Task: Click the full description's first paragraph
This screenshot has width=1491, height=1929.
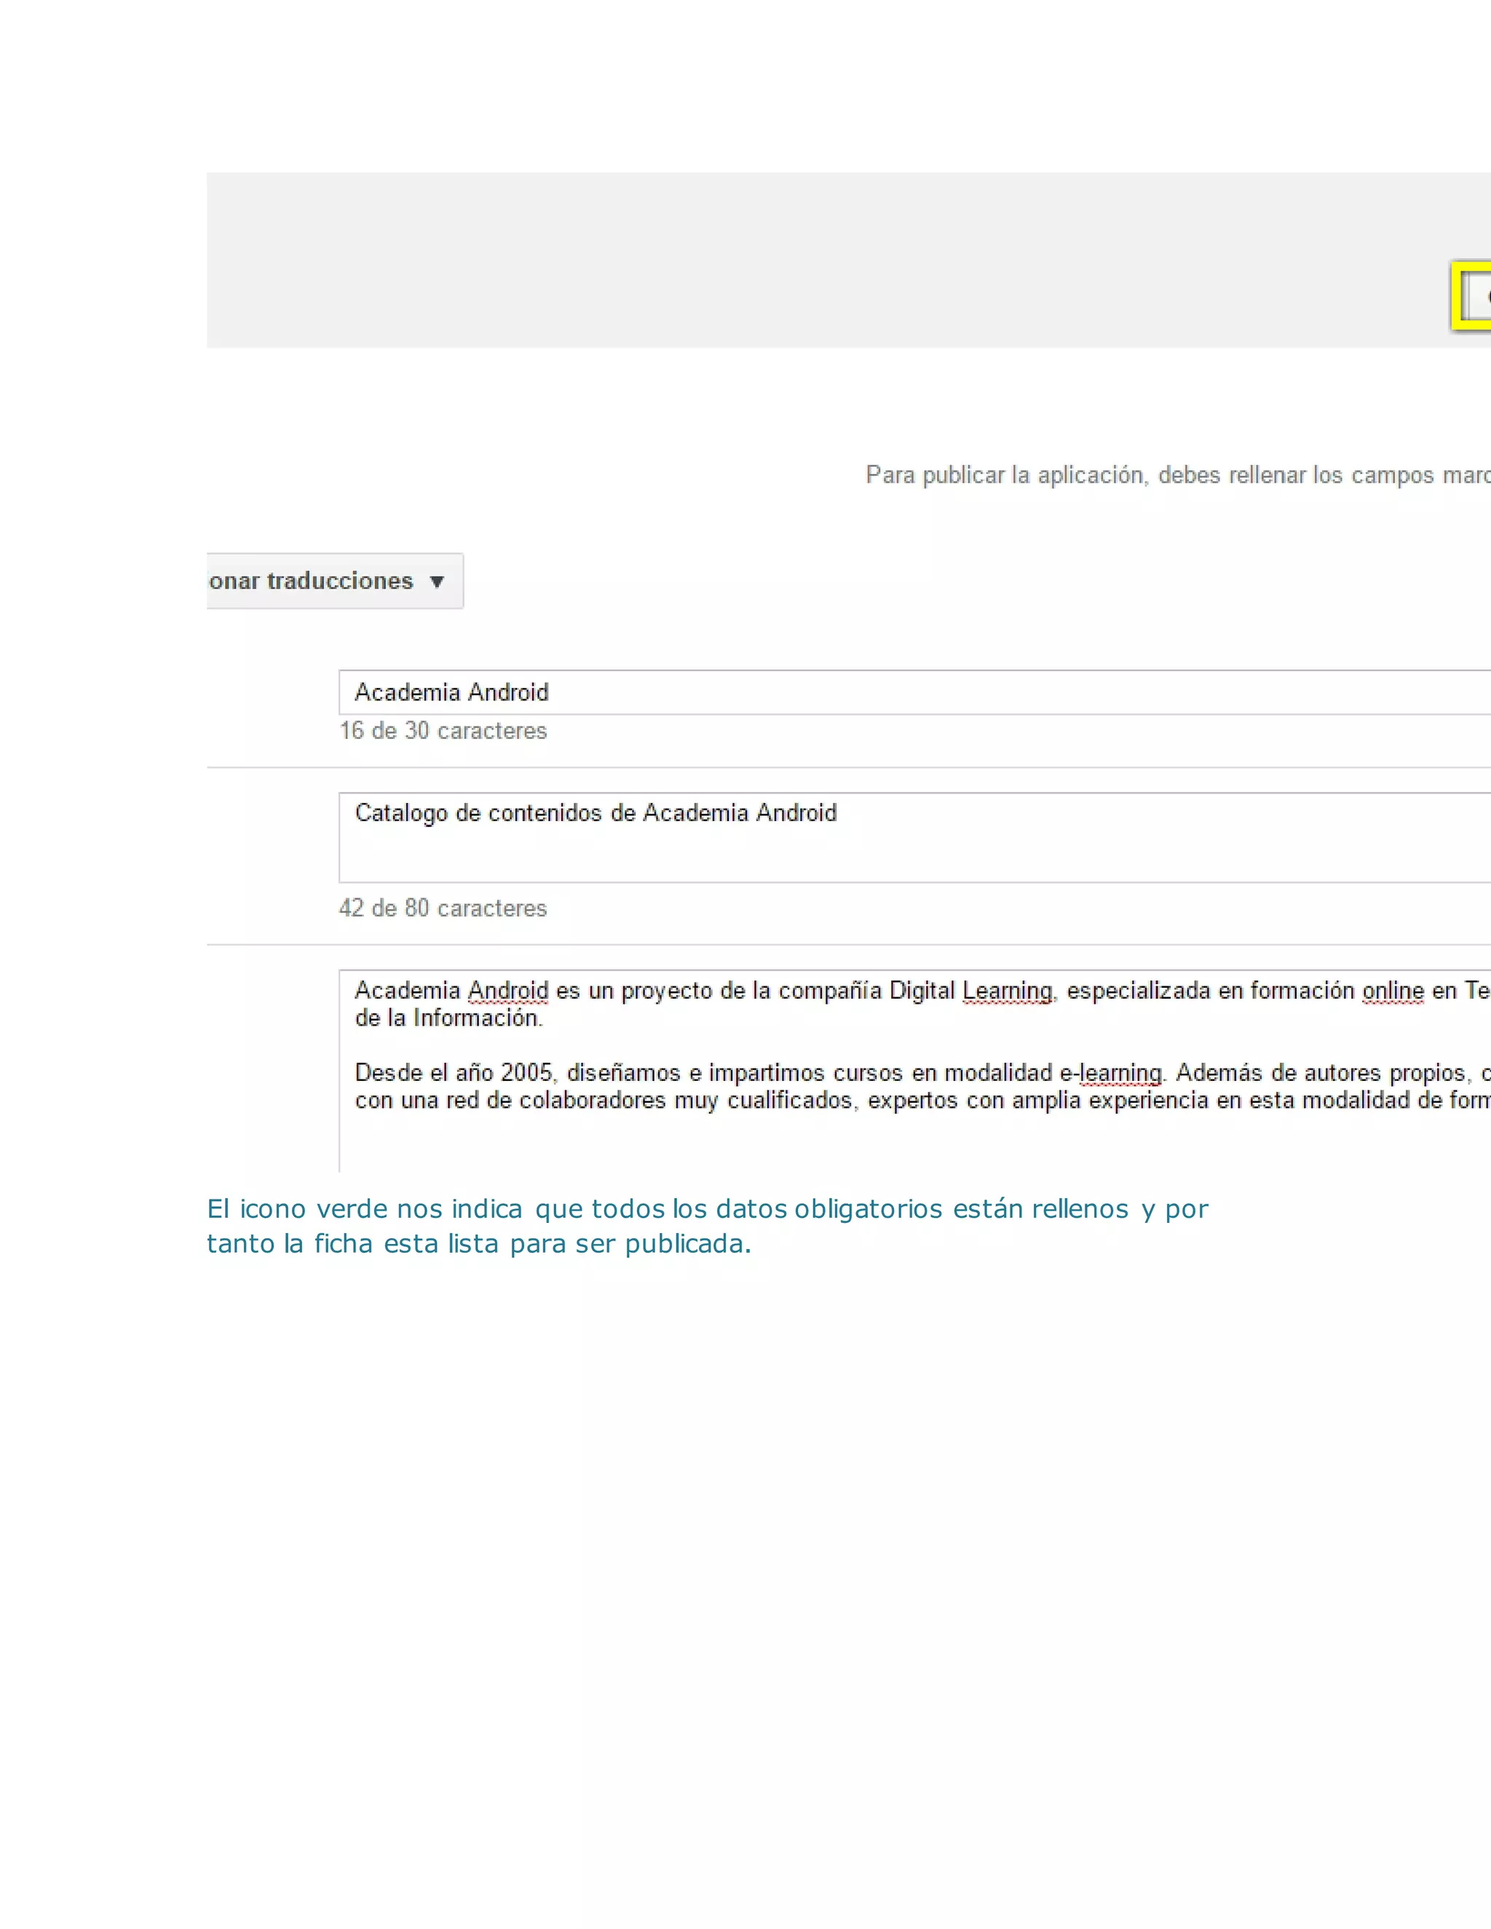Action: (x=707, y=992)
